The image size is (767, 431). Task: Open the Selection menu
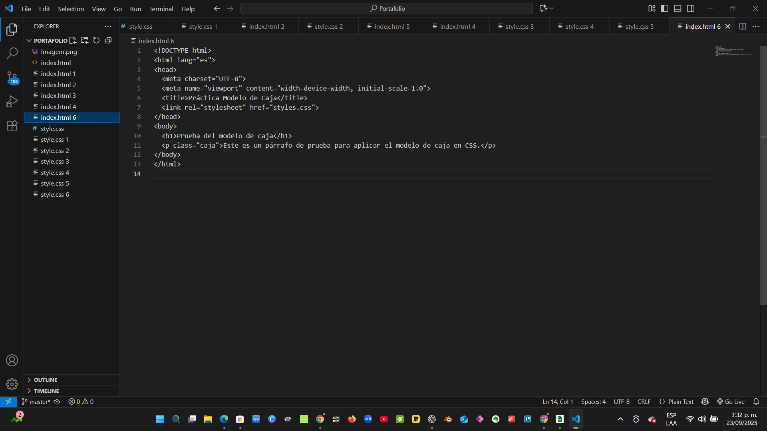coord(71,8)
